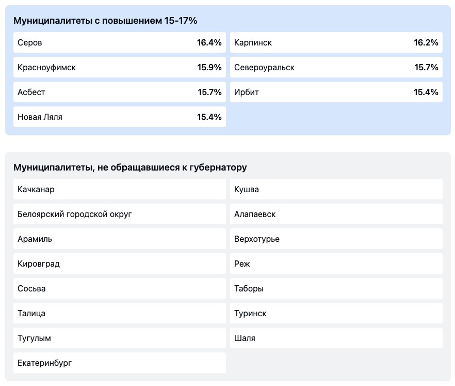Click the Асбест row
Image resolution: width=455 pixels, height=386 pixels.
coord(119,92)
